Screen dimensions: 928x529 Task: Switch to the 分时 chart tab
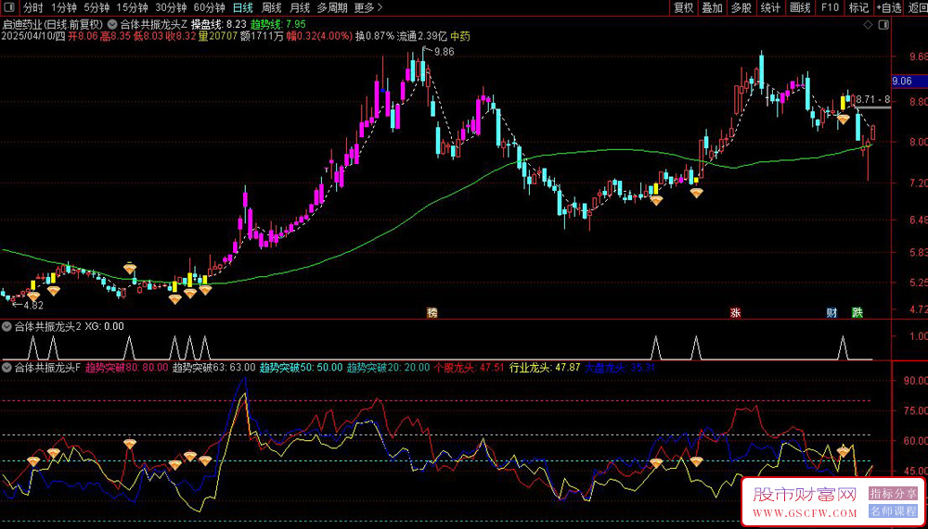click(33, 7)
